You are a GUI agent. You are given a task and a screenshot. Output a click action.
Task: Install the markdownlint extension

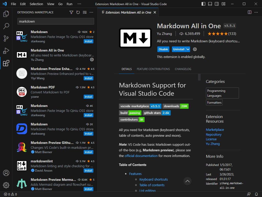pos(88,171)
